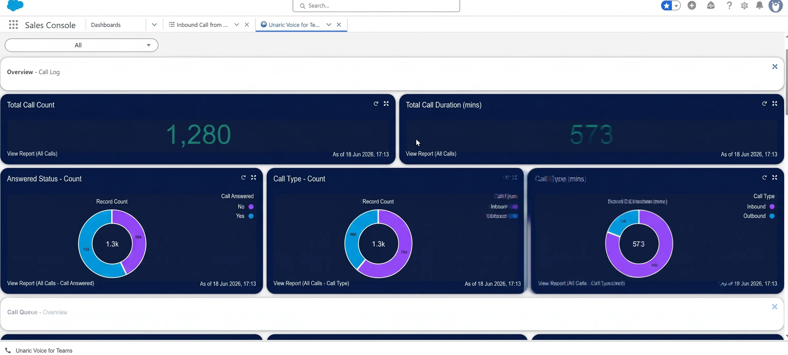Open View Report (All Calls - Call Answered)
Screen dimensions: 788x355
coord(51,283)
